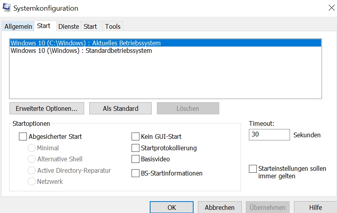
Task: Tick the Kein GUI-Start checkbox
Action: (136, 136)
